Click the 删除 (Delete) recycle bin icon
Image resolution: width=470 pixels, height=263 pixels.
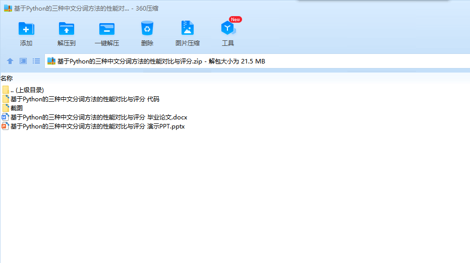(x=147, y=28)
